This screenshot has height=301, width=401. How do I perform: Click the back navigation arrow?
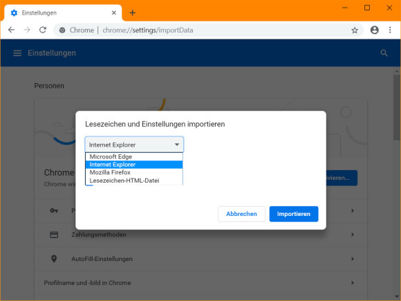coord(11,30)
